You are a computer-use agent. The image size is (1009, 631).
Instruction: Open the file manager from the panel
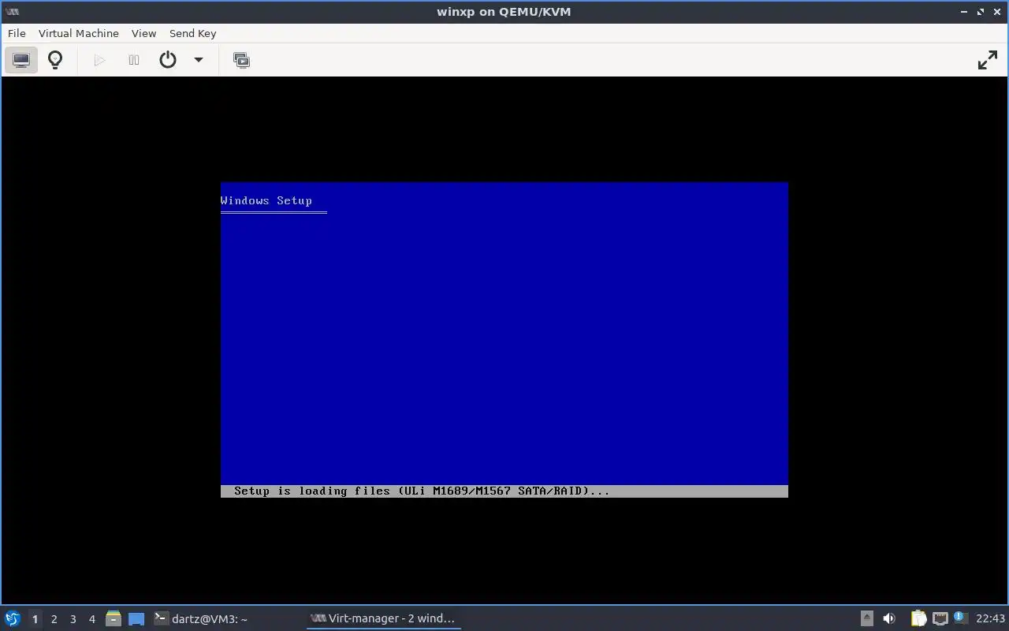[114, 618]
